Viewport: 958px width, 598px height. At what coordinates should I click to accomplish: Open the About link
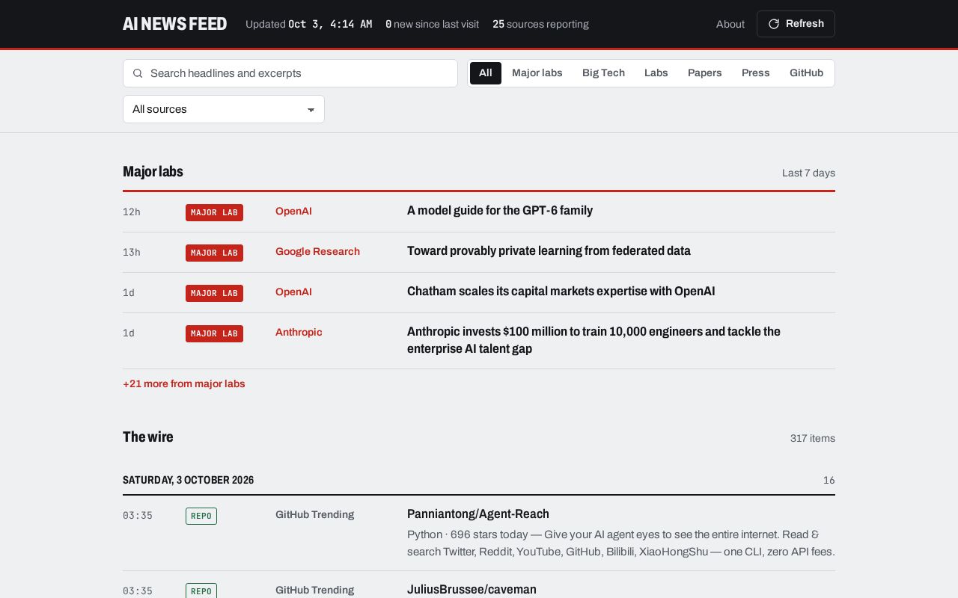click(x=730, y=24)
